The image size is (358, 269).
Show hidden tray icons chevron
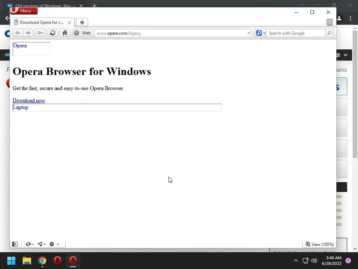296,261
